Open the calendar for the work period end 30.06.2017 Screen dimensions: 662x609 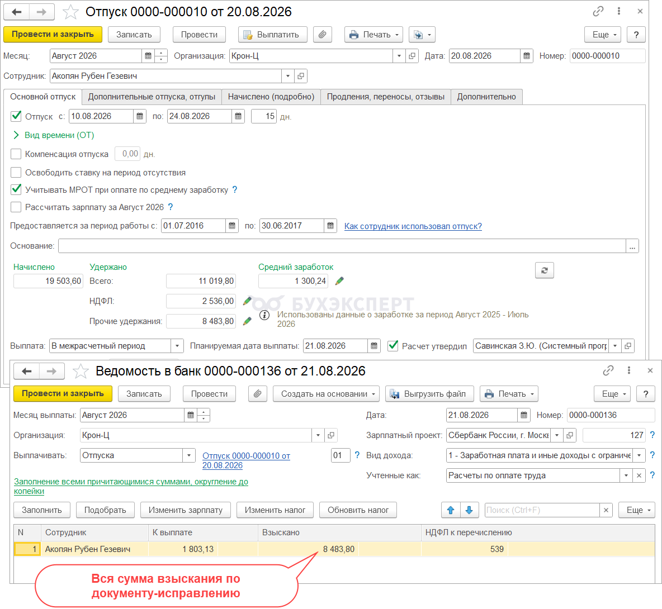(330, 226)
